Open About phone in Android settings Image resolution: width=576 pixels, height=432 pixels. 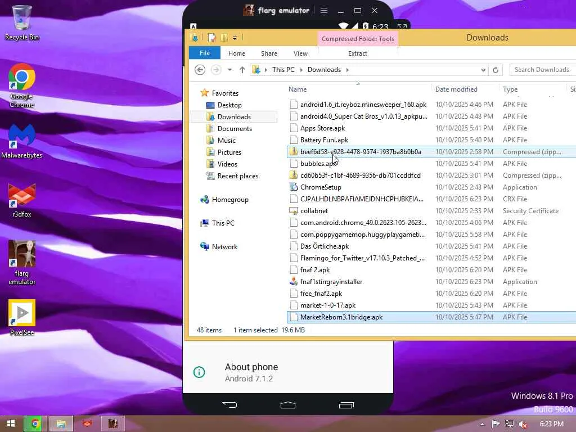(x=287, y=372)
